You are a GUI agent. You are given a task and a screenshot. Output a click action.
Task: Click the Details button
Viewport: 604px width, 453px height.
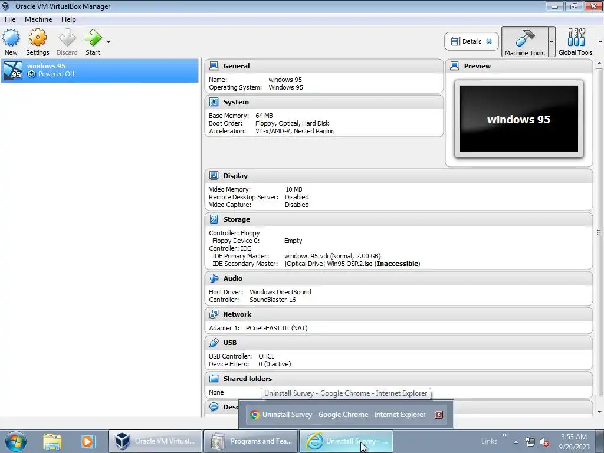click(471, 41)
